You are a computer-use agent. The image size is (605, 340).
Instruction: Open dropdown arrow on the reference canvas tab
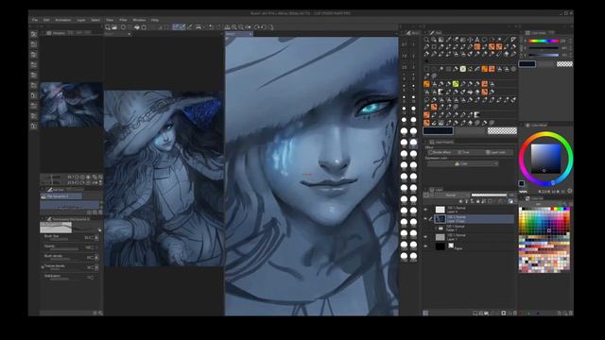[129, 34]
